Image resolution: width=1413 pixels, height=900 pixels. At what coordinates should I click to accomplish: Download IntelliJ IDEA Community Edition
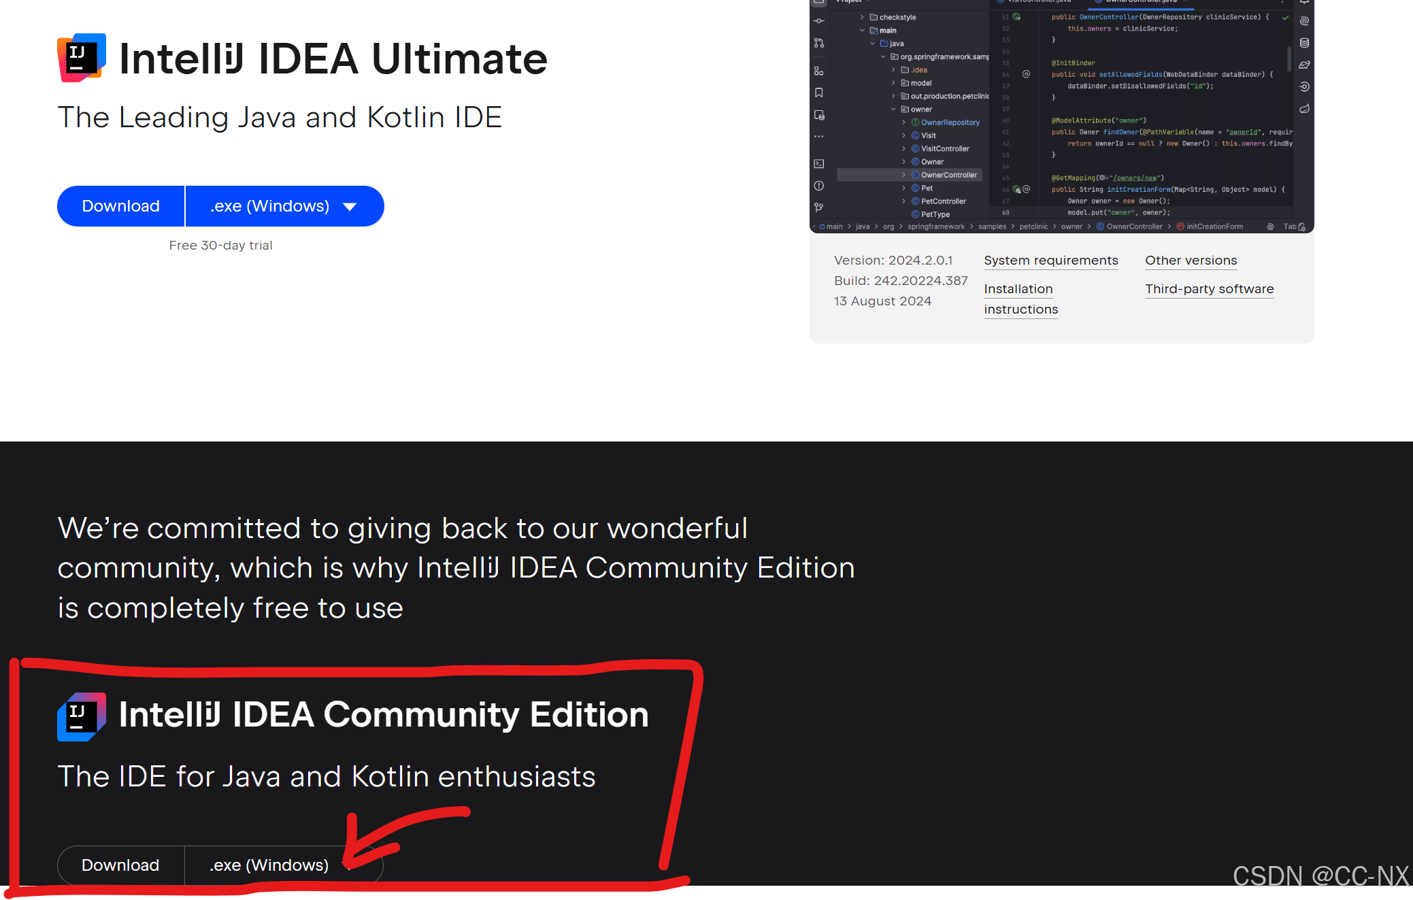120,865
